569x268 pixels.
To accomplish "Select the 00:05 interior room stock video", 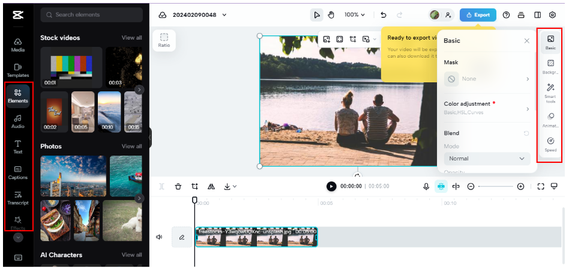I will 83,112.
